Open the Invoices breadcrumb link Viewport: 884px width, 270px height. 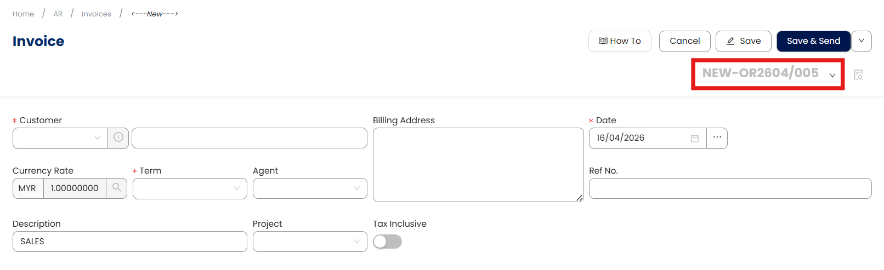pyautogui.click(x=97, y=14)
